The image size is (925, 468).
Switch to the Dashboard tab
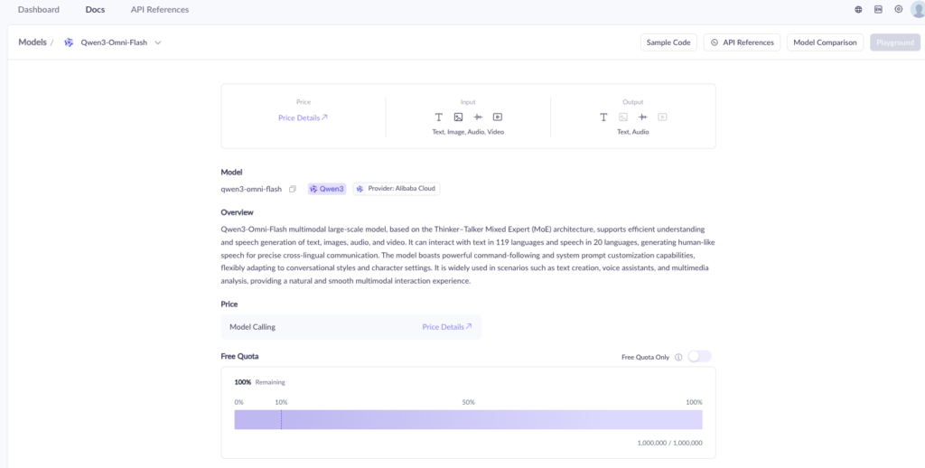coord(39,10)
